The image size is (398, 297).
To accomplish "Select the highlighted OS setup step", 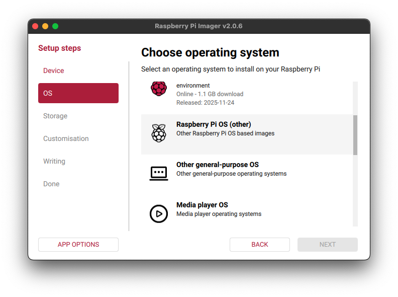I will [x=78, y=93].
